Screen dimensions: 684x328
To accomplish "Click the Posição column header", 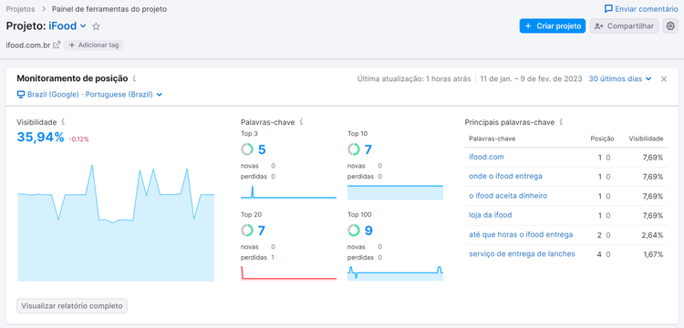I will coord(602,139).
